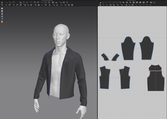Open the 3D window top-right corner options button
This screenshot has width=167, height=119.
click(96, 1)
